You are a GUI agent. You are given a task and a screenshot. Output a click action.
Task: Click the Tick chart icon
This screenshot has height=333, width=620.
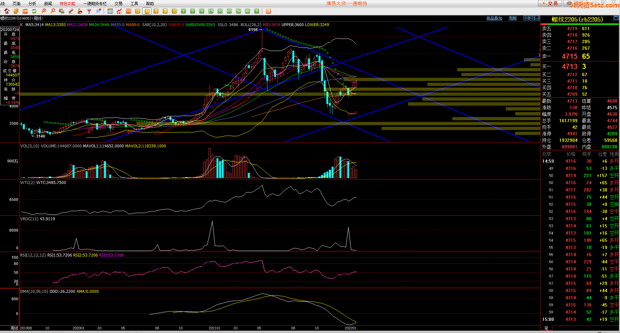129,11
